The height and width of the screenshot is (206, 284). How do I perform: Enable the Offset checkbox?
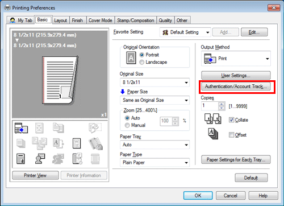coord(231,135)
